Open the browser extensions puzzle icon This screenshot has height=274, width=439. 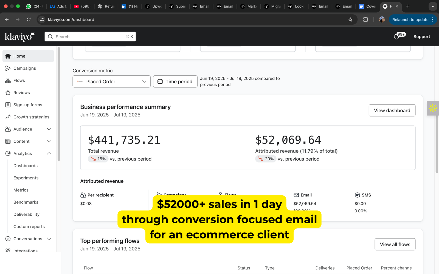[x=365, y=19]
